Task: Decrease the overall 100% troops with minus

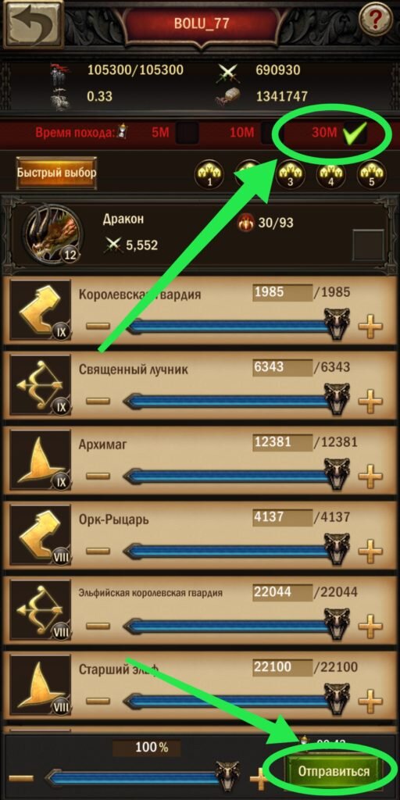Action: [x=21, y=779]
